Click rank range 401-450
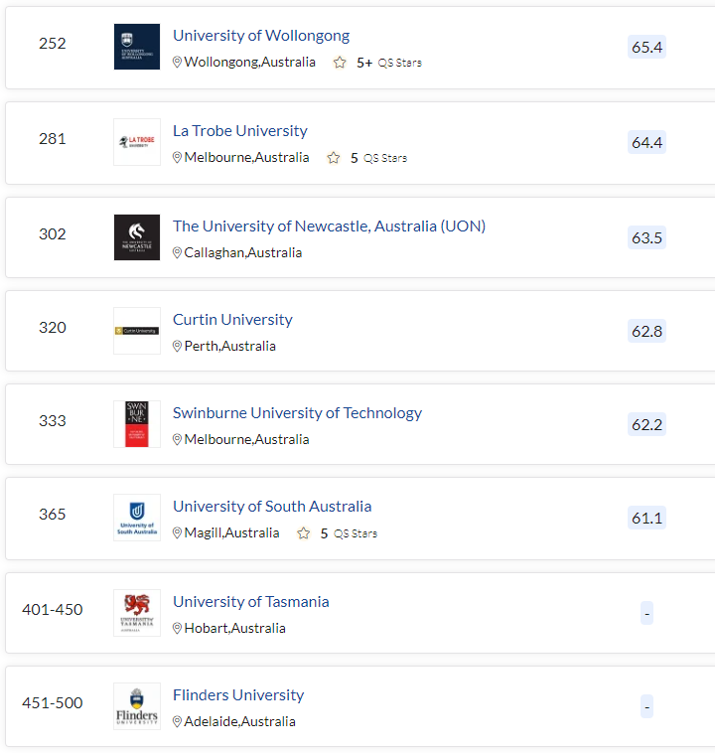The height and width of the screenshot is (753, 715). pos(53,609)
